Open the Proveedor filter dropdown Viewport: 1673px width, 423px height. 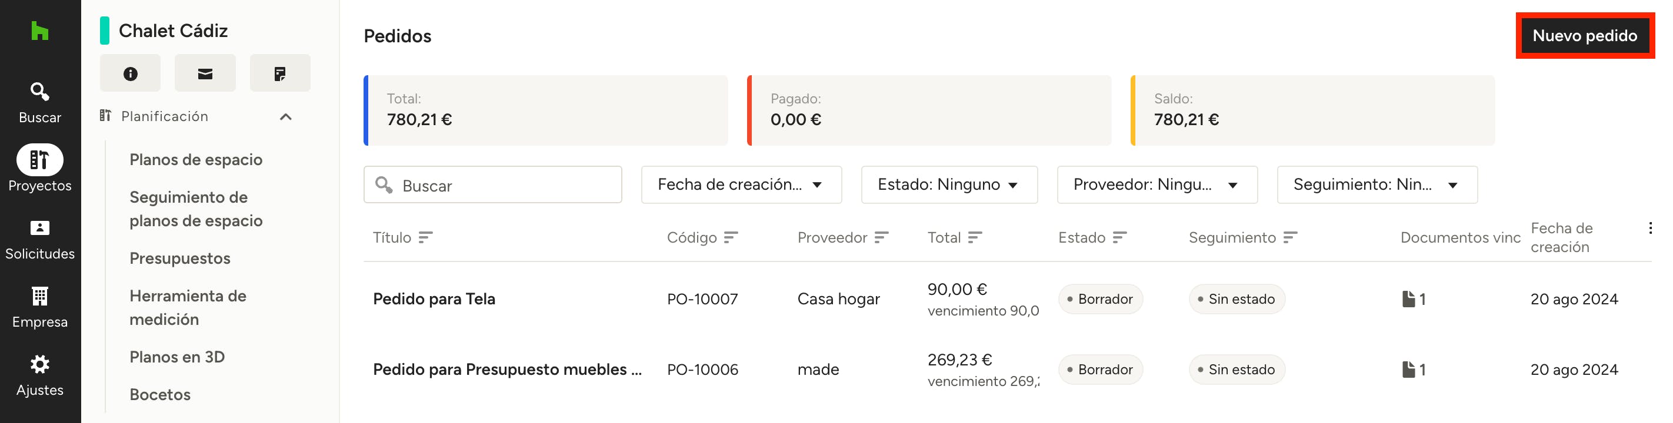click(1156, 185)
